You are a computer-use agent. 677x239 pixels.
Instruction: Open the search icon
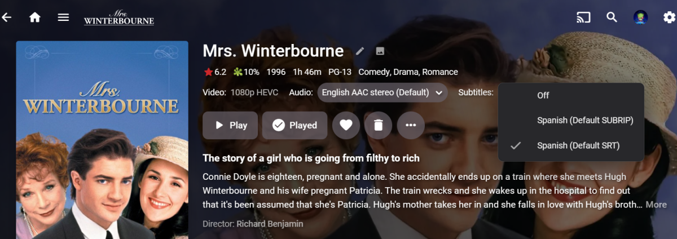coord(612,17)
